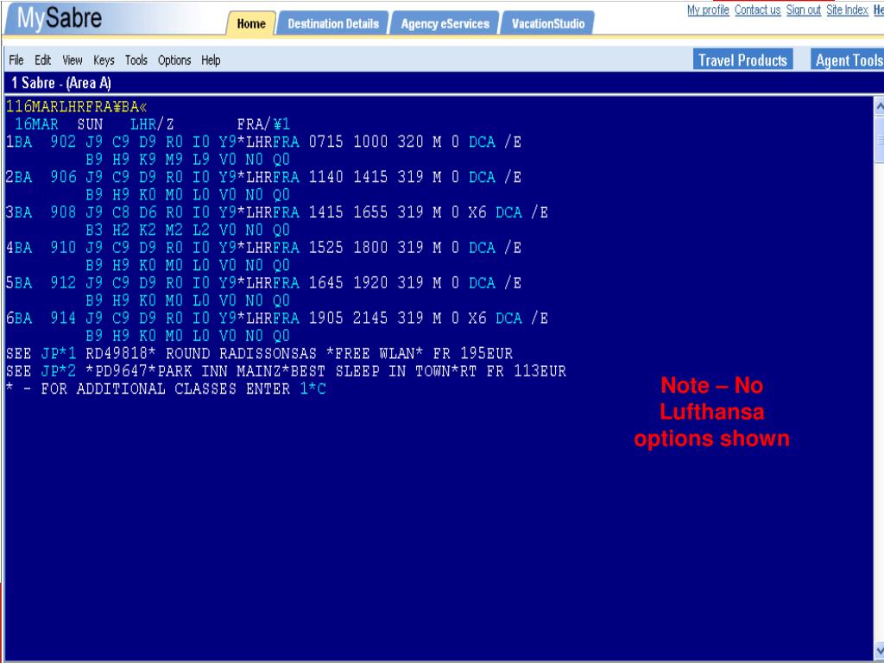Follow the Contact us link

tap(758, 9)
